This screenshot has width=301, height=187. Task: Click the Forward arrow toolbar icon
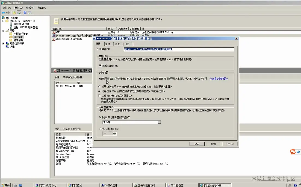(8, 13)
